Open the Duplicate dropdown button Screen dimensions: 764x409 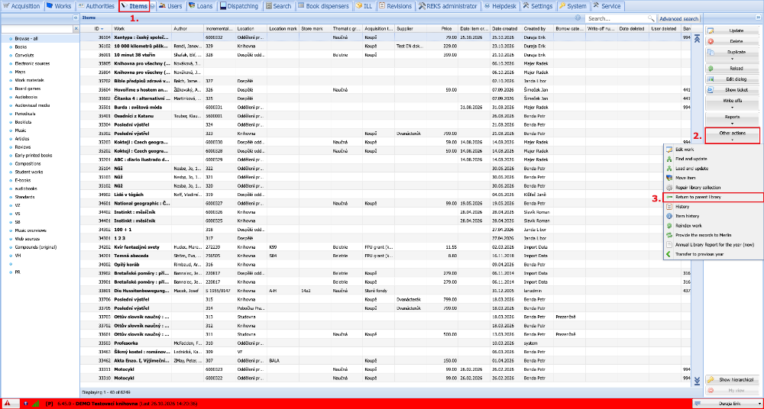733,54
